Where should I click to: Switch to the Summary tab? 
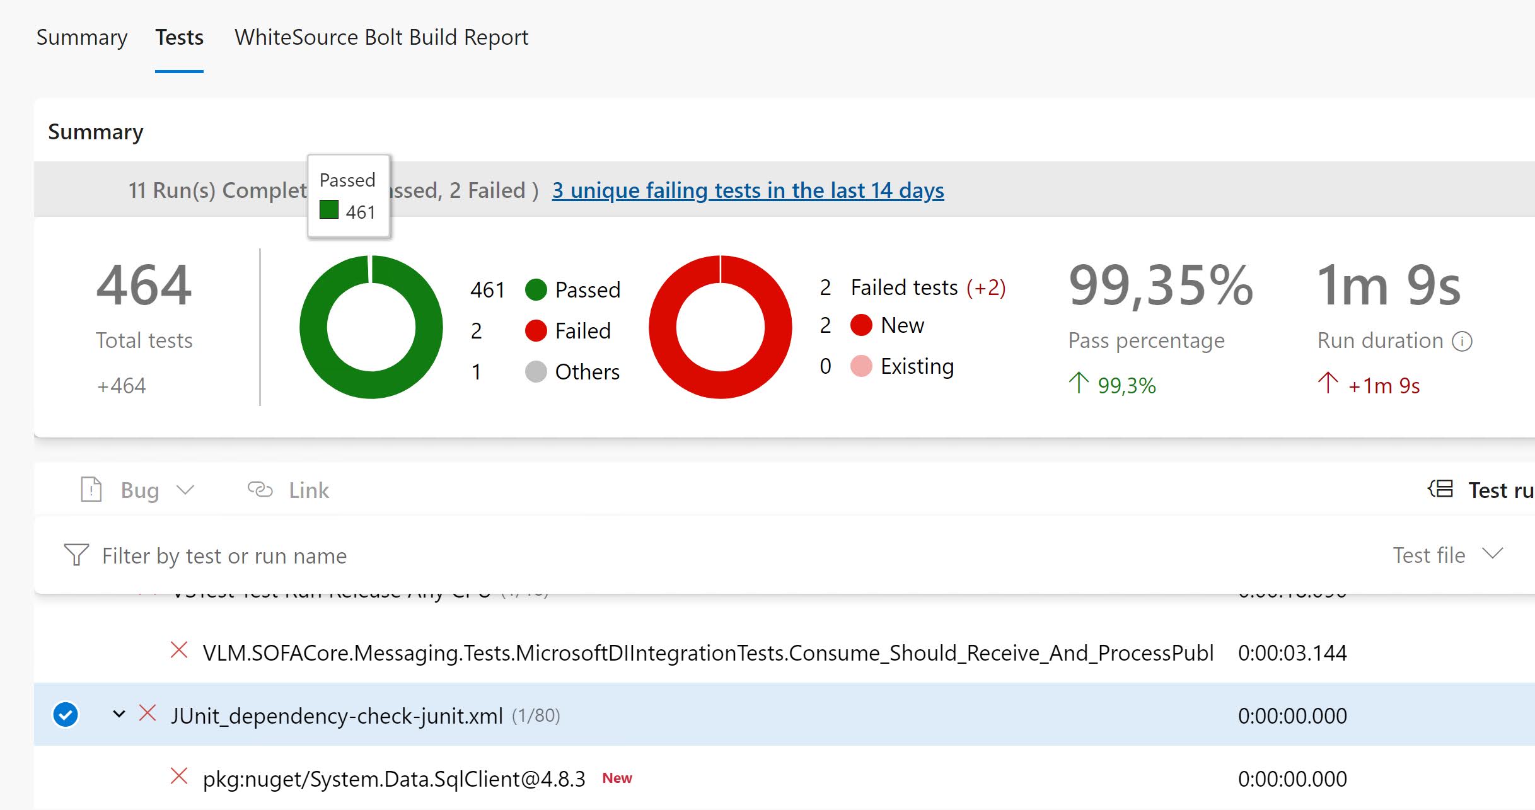click(x=82, y=38)
